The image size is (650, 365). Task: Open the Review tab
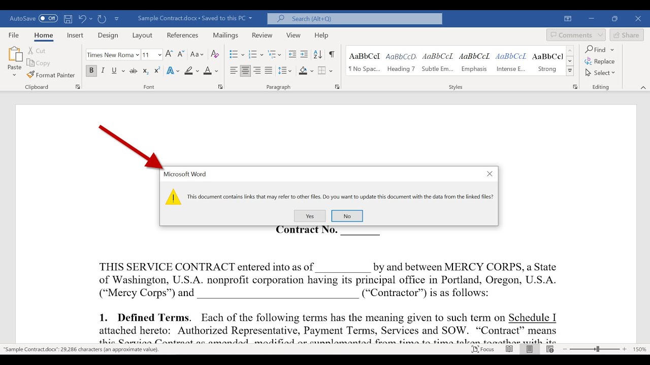click(x=262, y=35)
